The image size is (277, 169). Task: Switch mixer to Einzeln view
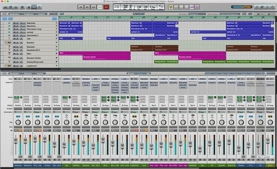pyautogui.click(x=131, y=73)
